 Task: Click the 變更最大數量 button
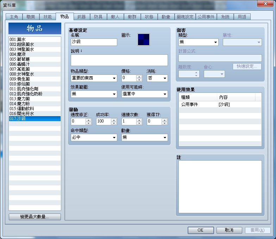tap(35, 217)
